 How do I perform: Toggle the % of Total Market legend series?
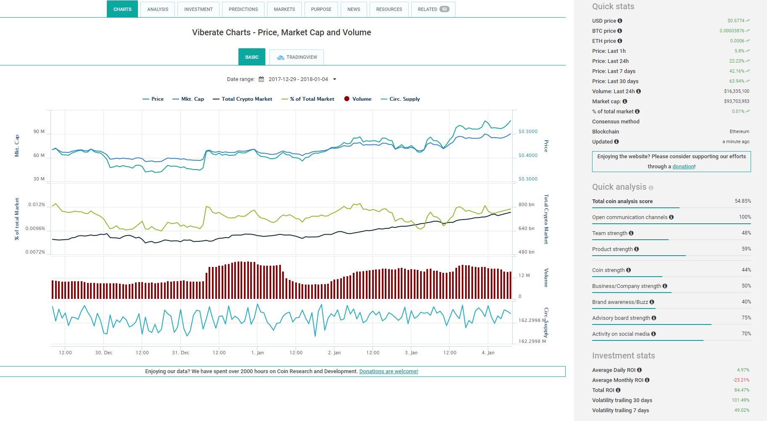coord(308,99)
